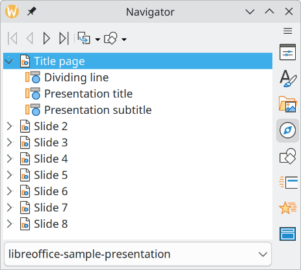The width and height of the screenshot is (301, 270).
Task: Select Slide 7 in the tree
Action: pyautogui.click(x=51, y=208)
